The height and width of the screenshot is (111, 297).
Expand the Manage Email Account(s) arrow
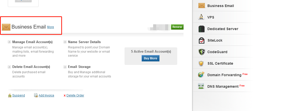[x=9, y=42]
